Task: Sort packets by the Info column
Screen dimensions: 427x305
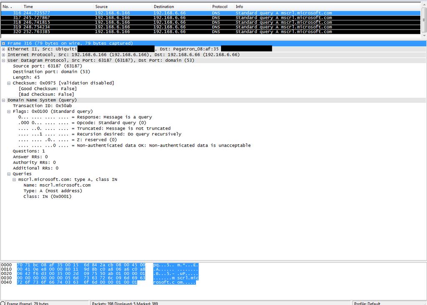Action: coord(327,7)
